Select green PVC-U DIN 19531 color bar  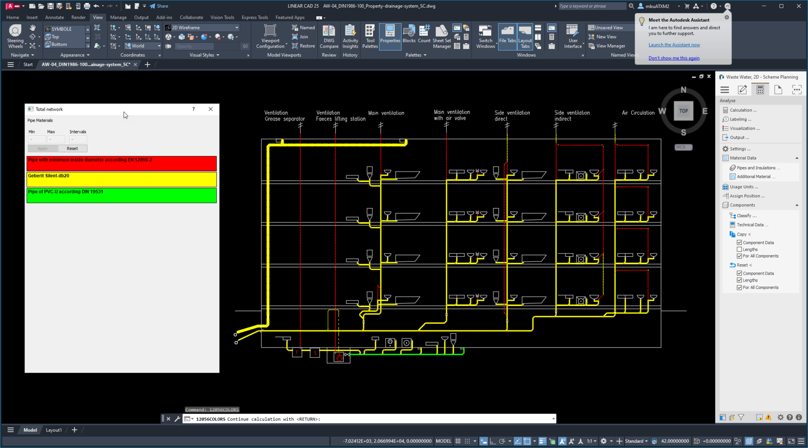tap(122, 195)
